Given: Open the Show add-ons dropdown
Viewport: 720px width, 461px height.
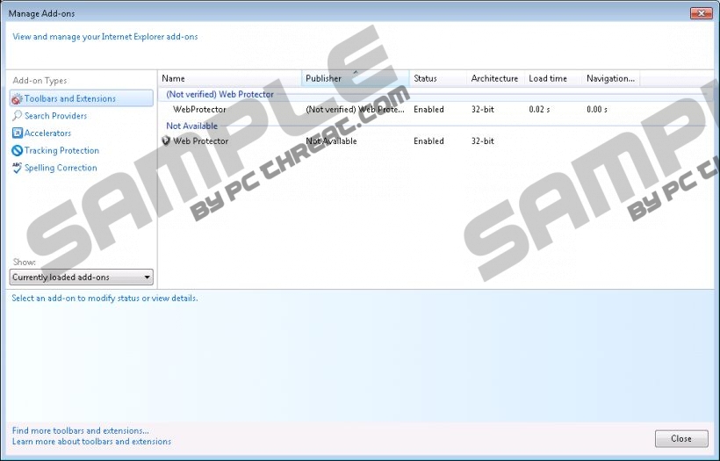Looking at the screenshot, I should pos(81,277).
